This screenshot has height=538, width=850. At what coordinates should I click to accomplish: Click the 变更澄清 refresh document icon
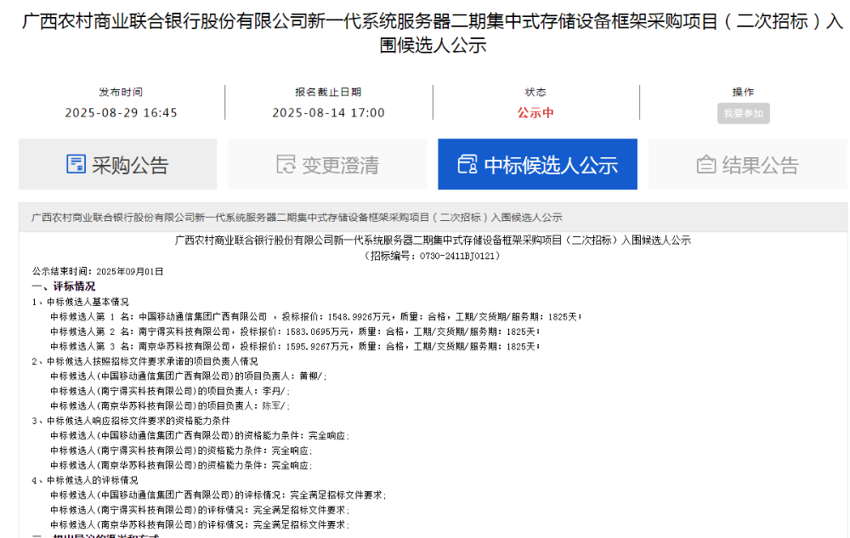[286, 164]
